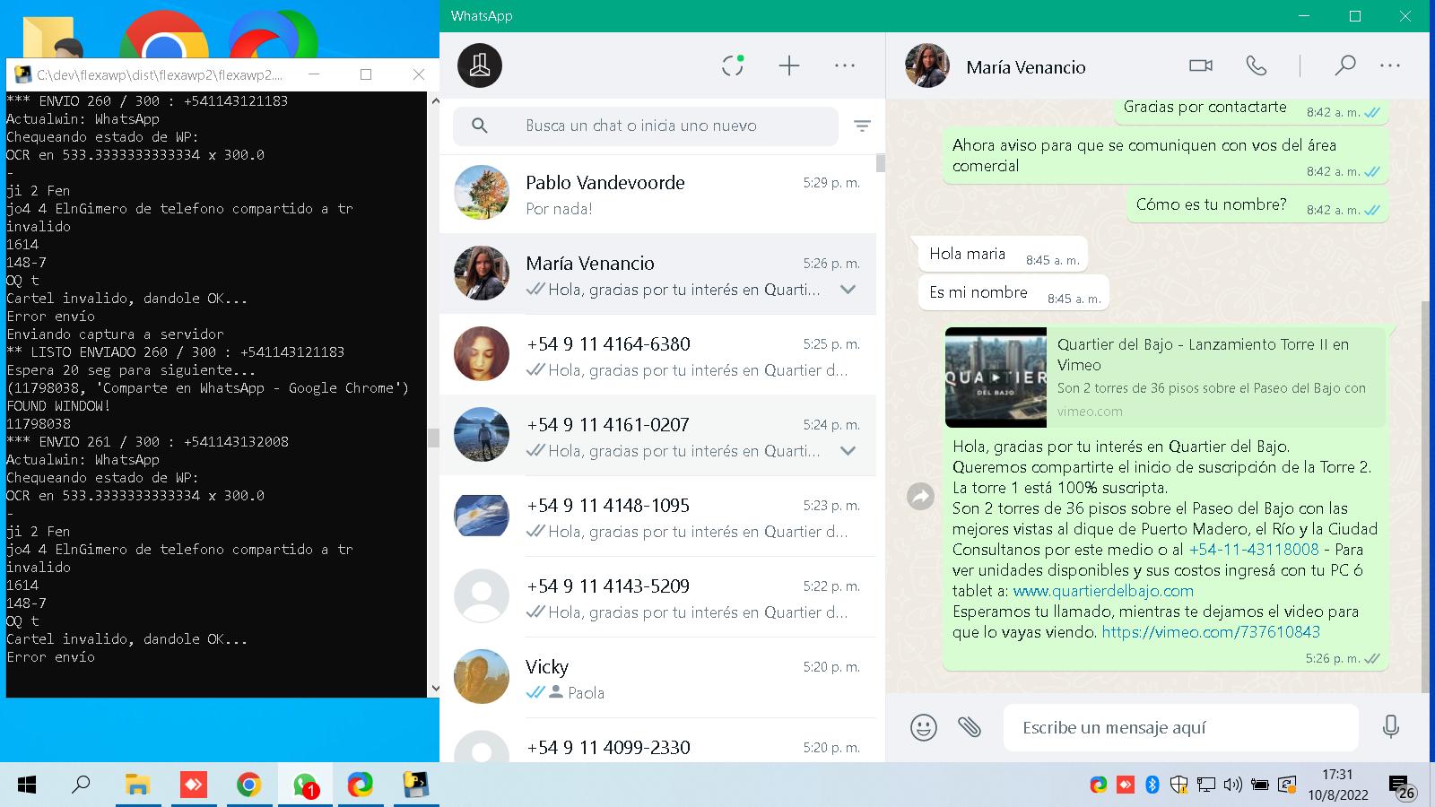Click the unread chats filter icon
The height and width of the screenshot is (807, 1435).
point(862,126)
